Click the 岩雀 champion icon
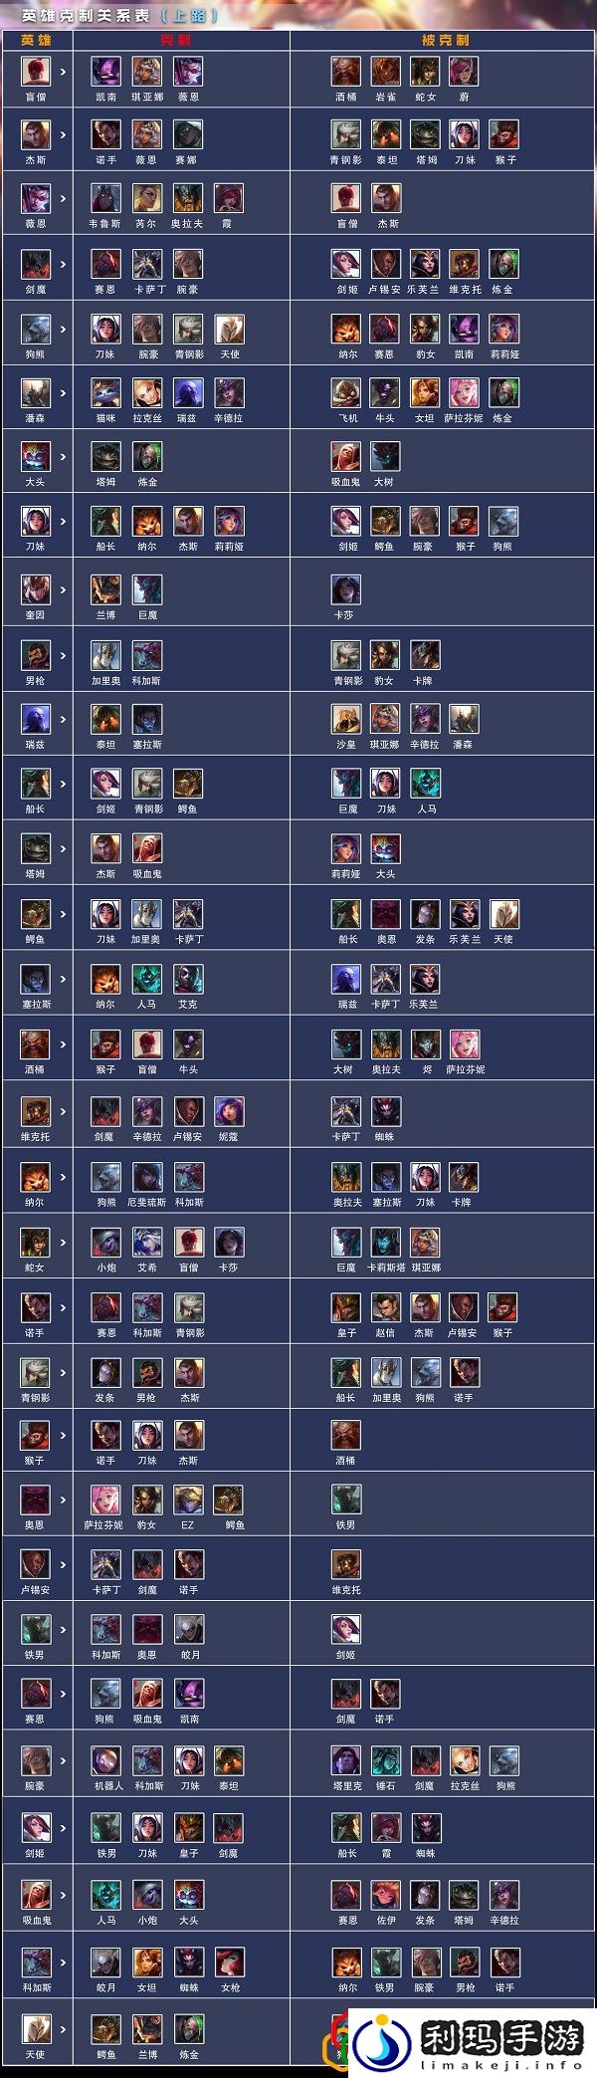 (386, 71)
